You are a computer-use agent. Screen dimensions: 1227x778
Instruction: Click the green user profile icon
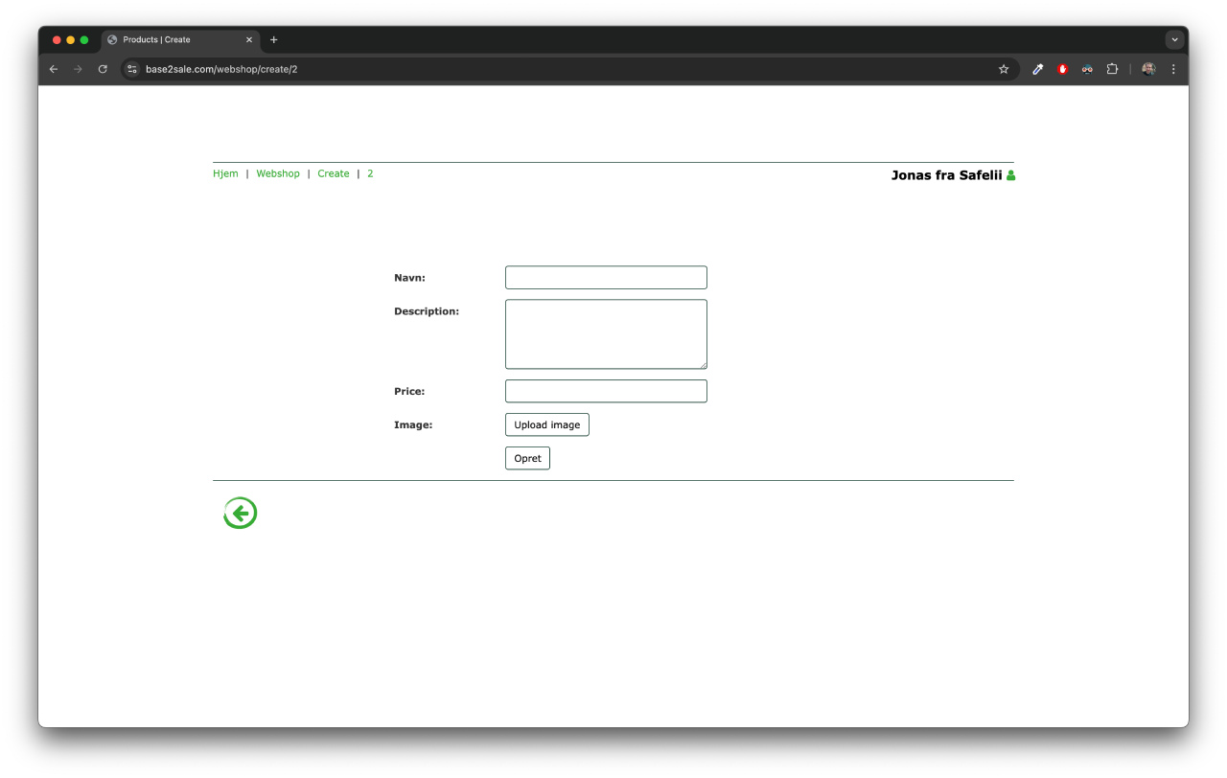[1010, 175]
